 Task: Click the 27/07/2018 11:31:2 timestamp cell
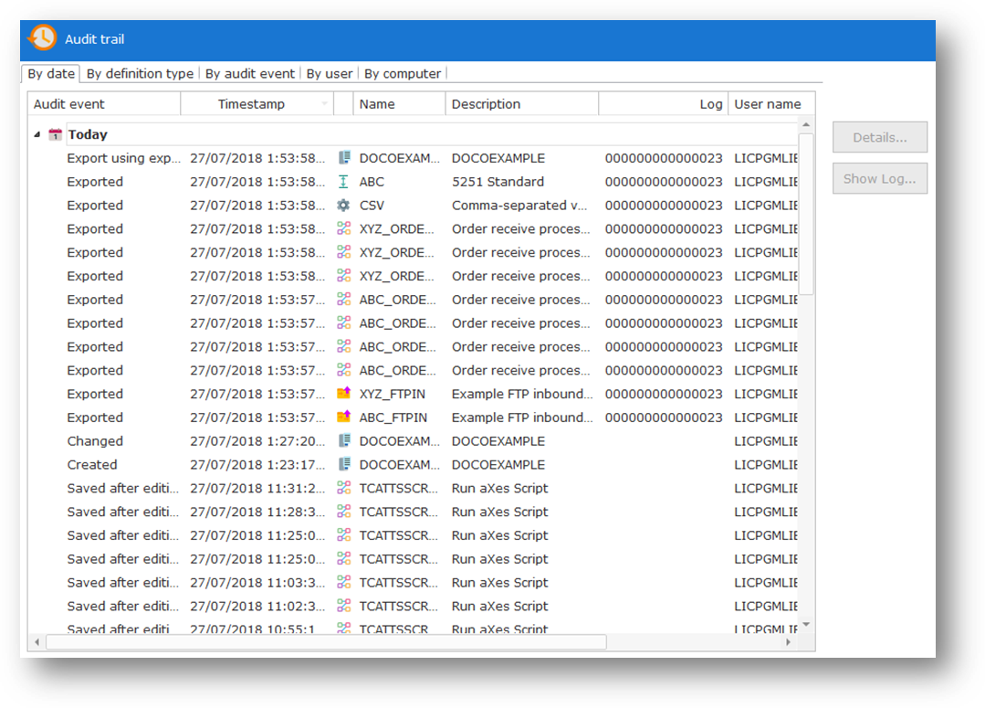click(x=257, y=488)
